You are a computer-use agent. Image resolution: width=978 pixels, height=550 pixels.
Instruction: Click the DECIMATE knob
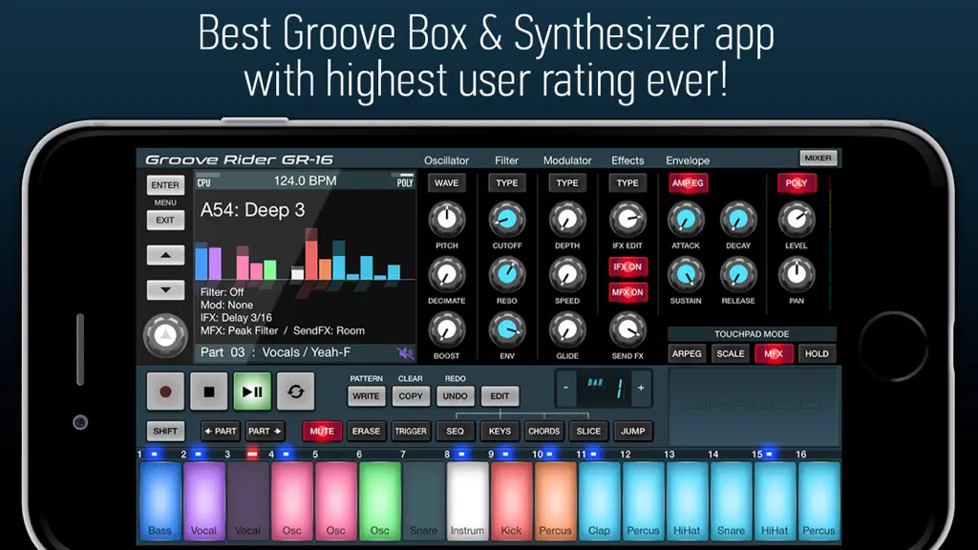(447, 274)
